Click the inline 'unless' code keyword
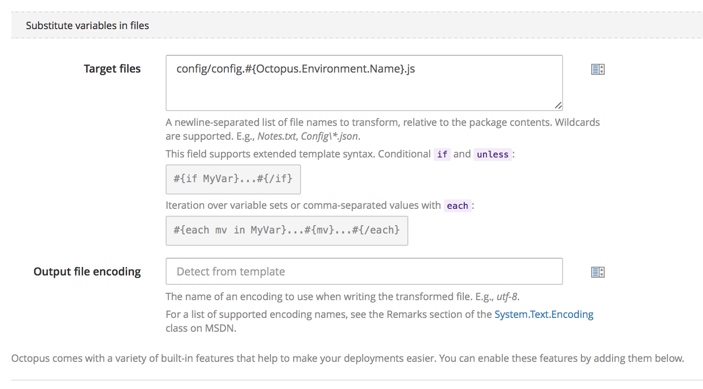The width and height of the screenshot is (703, 389). [492, 155]
